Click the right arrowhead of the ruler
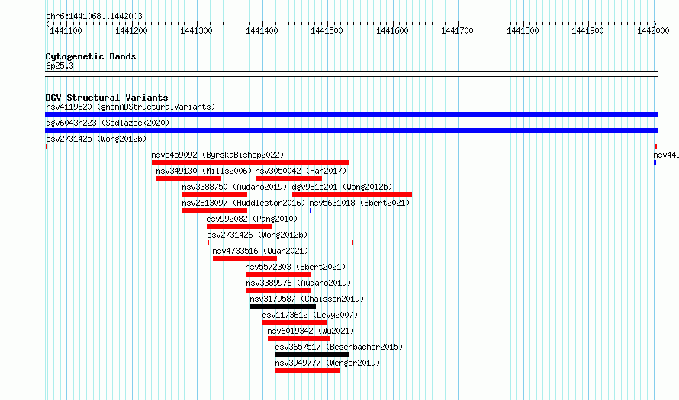The height and width of the screenshot is (400, 679). pyautogui.click(x=655, y=24)
